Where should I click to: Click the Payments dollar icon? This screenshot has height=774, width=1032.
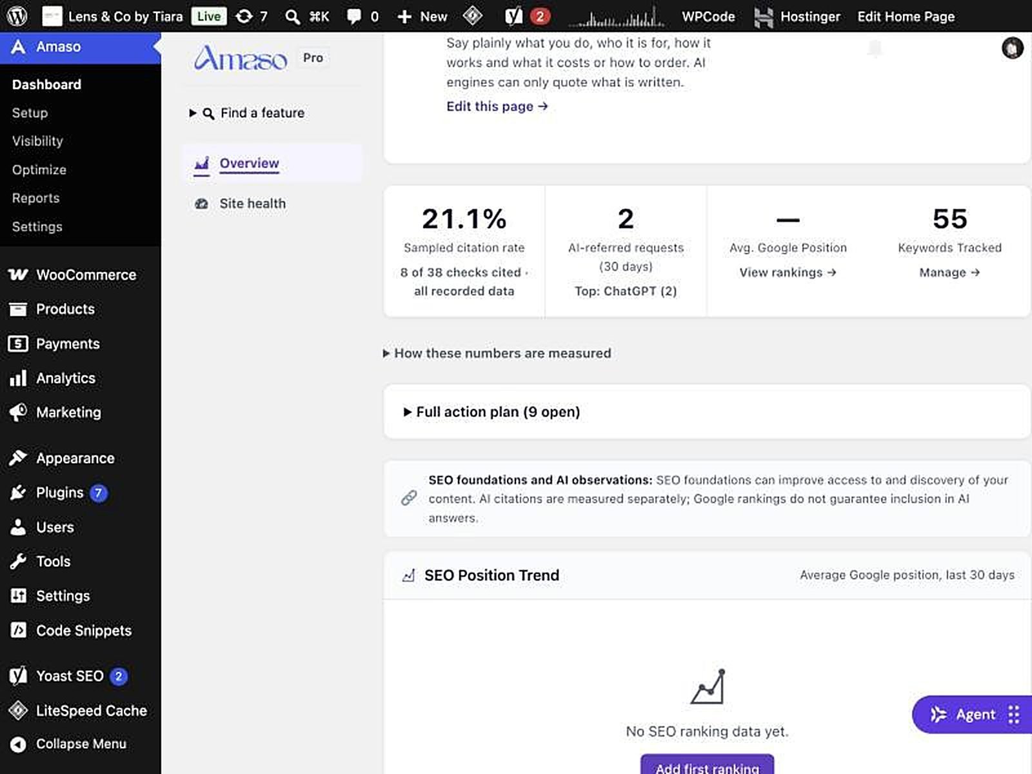coord(18,344)
